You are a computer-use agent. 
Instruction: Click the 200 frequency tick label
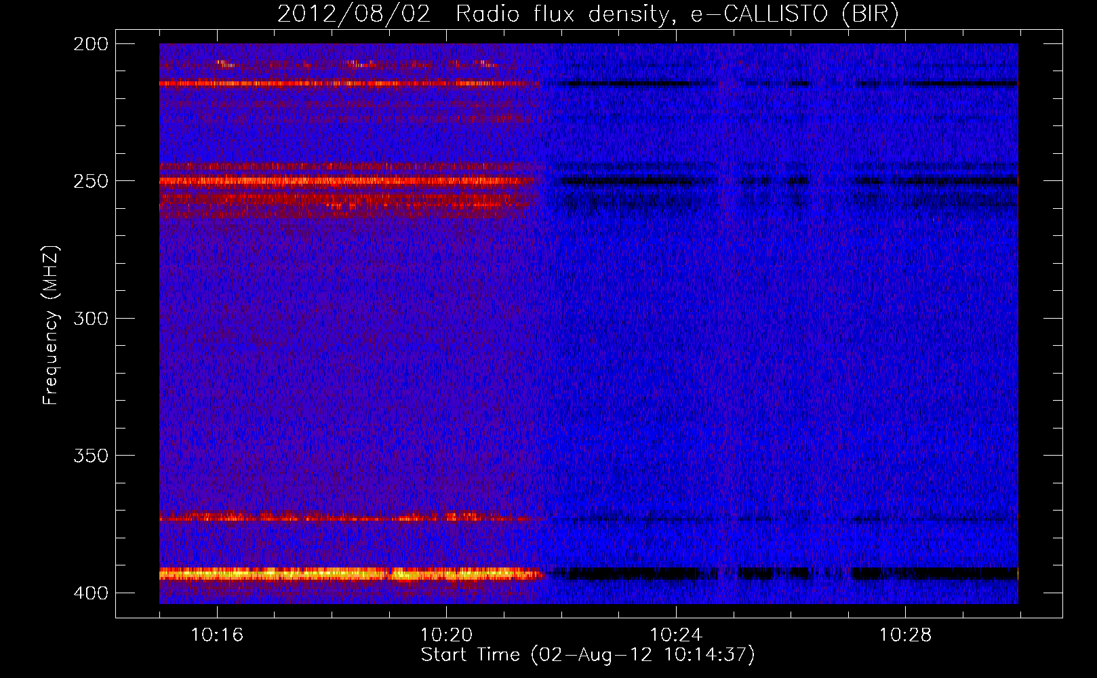[91, 44]
